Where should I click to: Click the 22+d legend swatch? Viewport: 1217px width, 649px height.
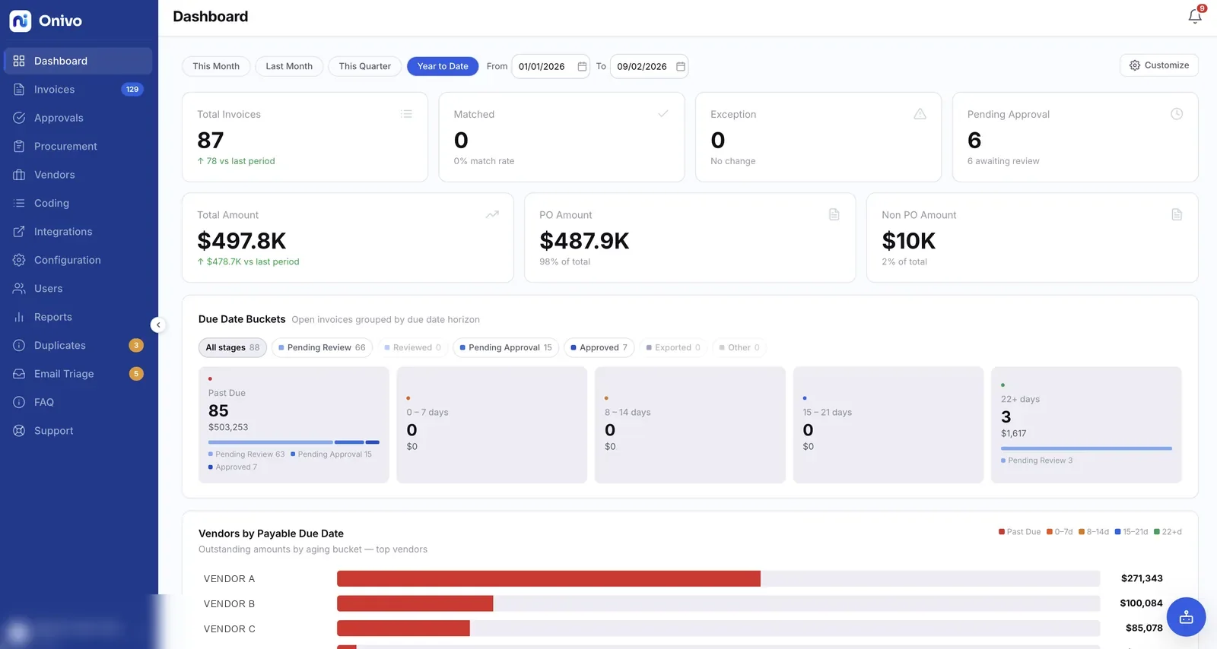point(1157,532)
